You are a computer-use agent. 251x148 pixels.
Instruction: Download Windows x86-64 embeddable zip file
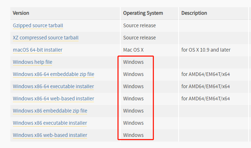54,74
